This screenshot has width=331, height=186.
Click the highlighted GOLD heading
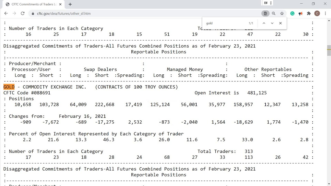(9, 87)
